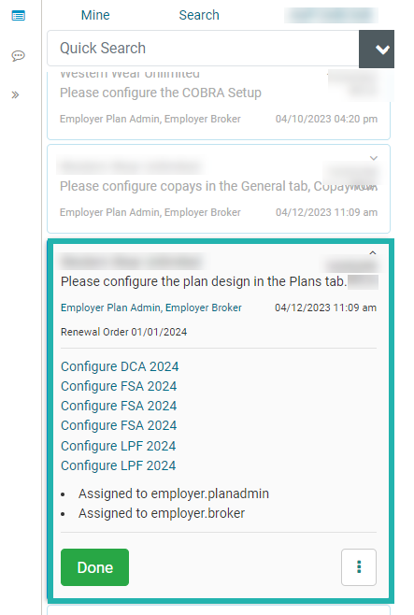The image size is (414, 615).
Task: Open the task list icon in sidebar
Action: [x=18, y=16]
